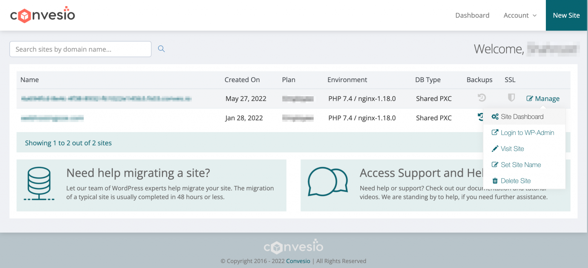588x268 pixels.
Task: Click the Convesio logo in the header
Action: coord(42,15)
